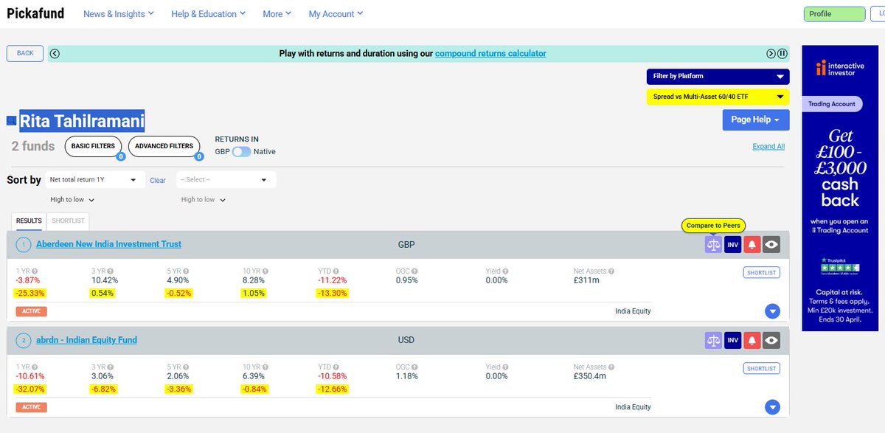Toggle watch eye icon for abrdn Indian Equity Fund
The width and height of the screenshot is (885, 433).
point(771,340)
